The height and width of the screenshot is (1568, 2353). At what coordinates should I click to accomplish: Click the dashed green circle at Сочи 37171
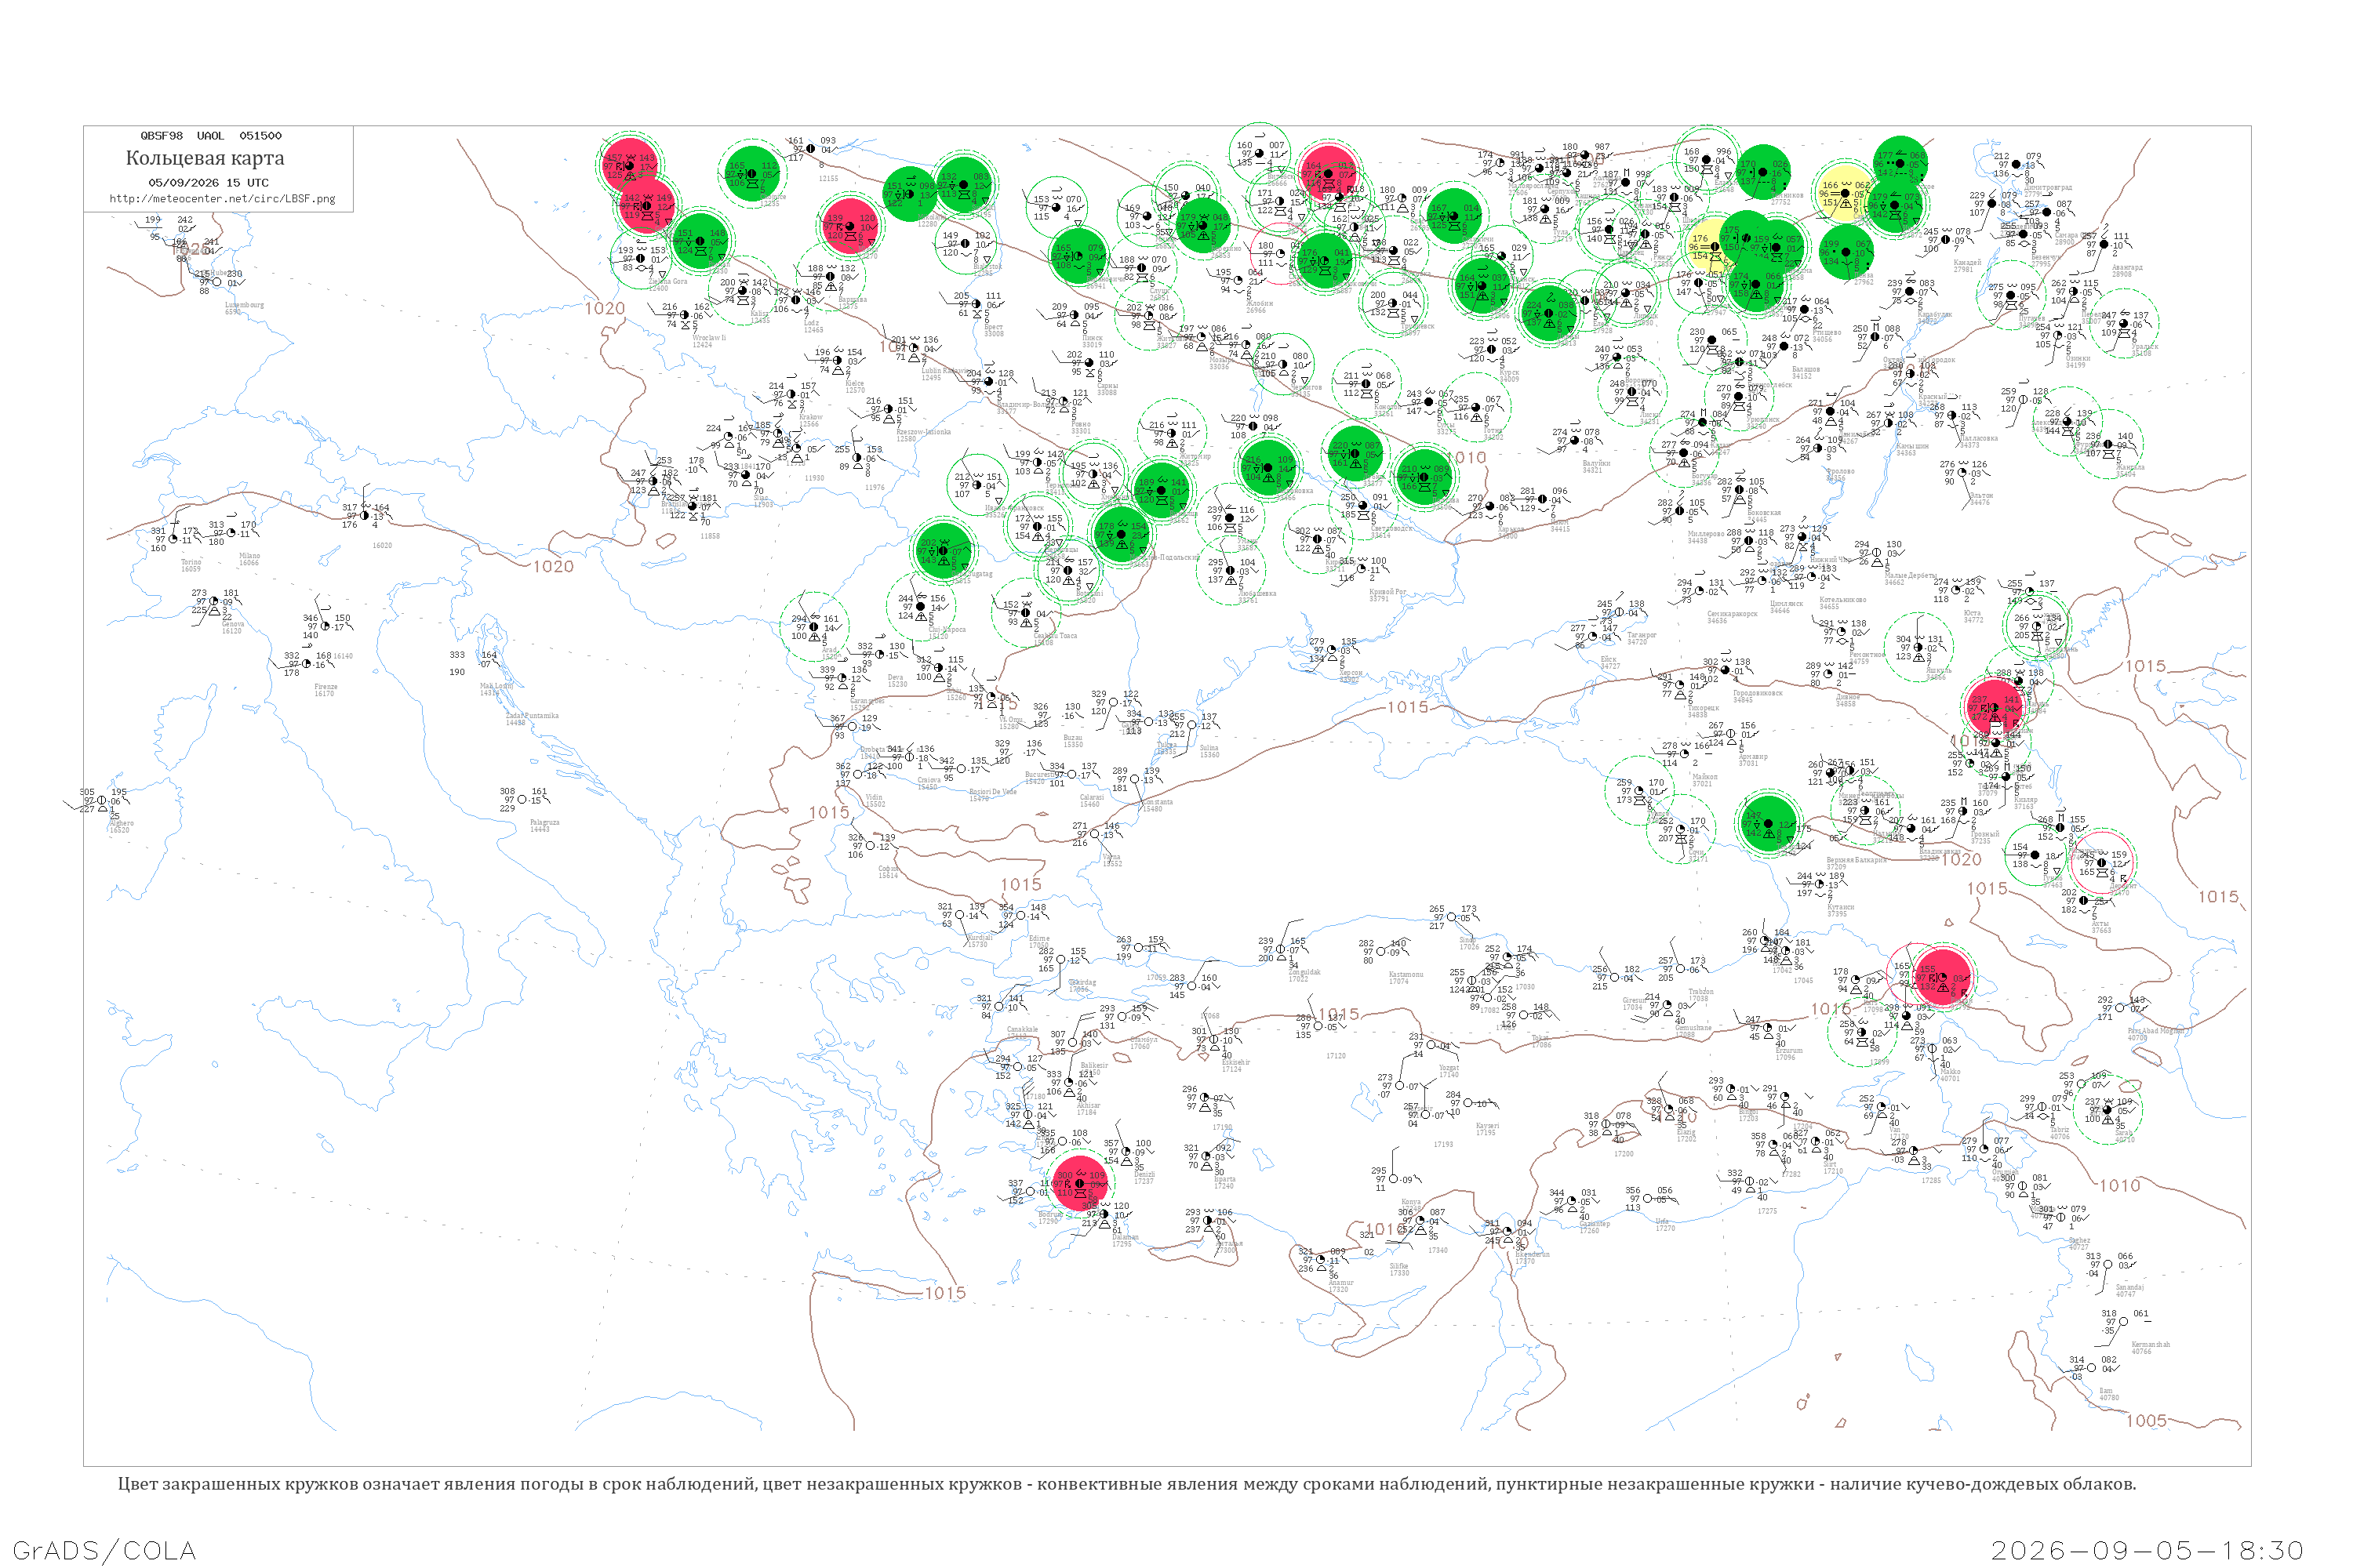click(x=1682, y=830)
